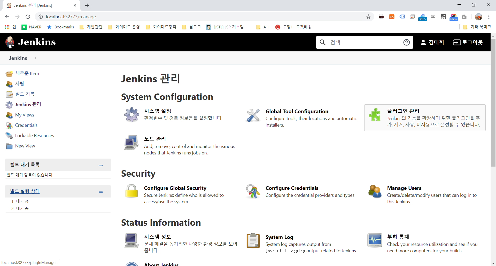Collapse the 빌드 대기 목록 panel

tap(101, 165)
